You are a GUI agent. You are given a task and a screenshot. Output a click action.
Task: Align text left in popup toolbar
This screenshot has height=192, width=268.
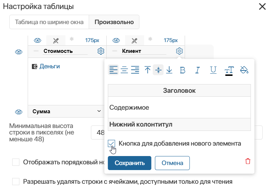coord(113,70)
